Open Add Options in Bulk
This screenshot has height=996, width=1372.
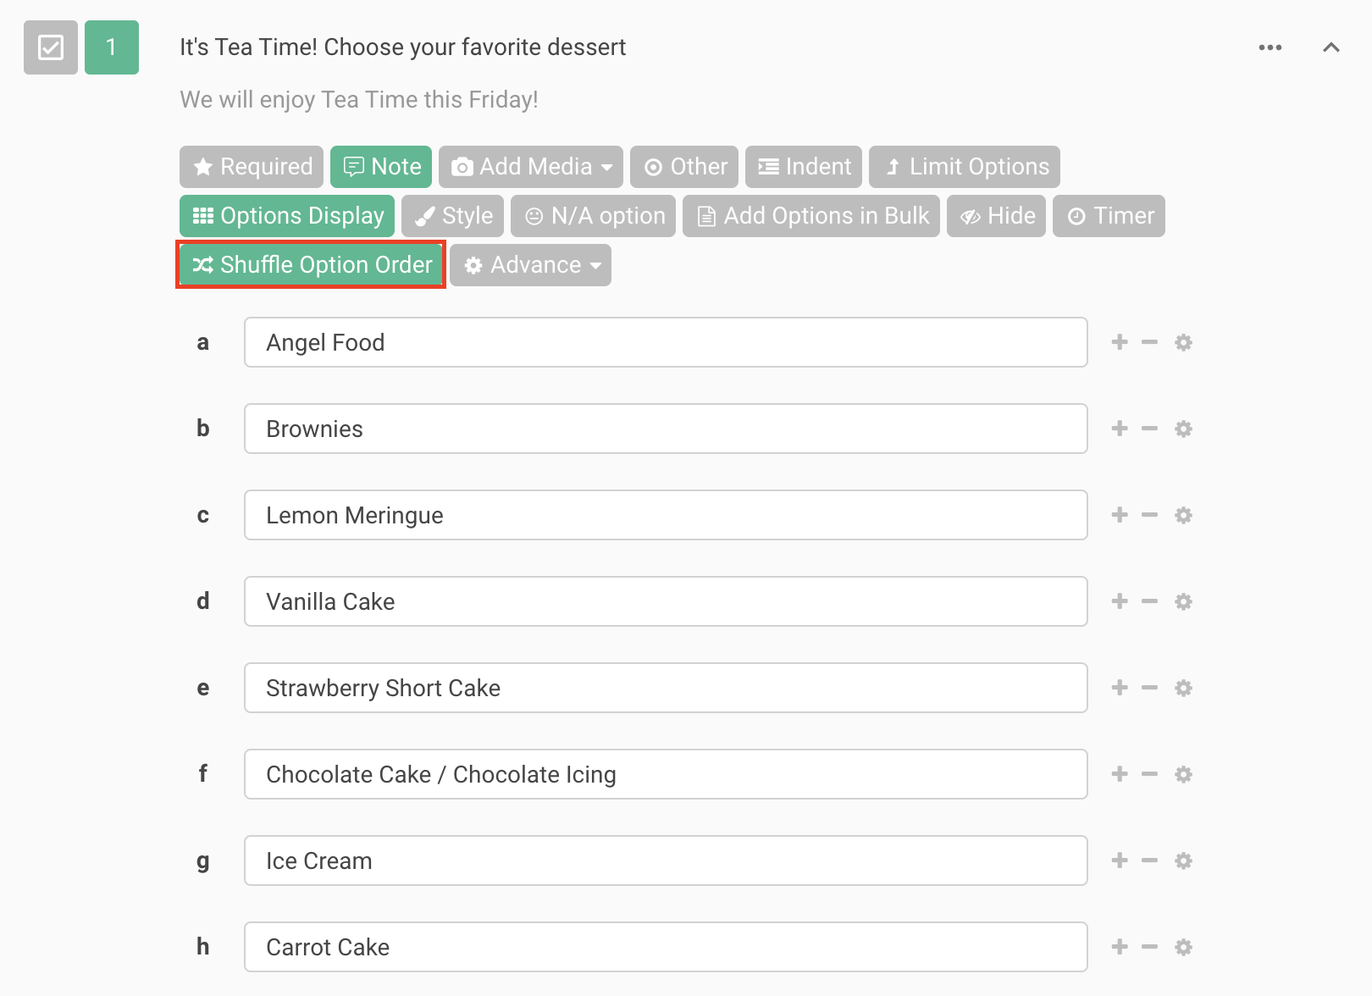coord(810,216)
